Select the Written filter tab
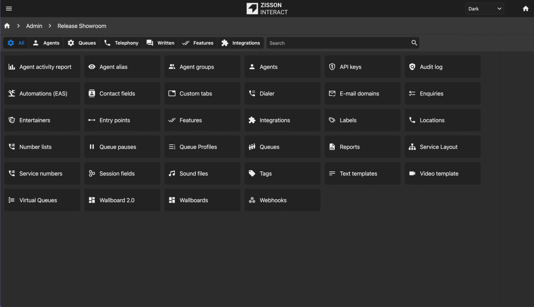 tap(161, 43)
